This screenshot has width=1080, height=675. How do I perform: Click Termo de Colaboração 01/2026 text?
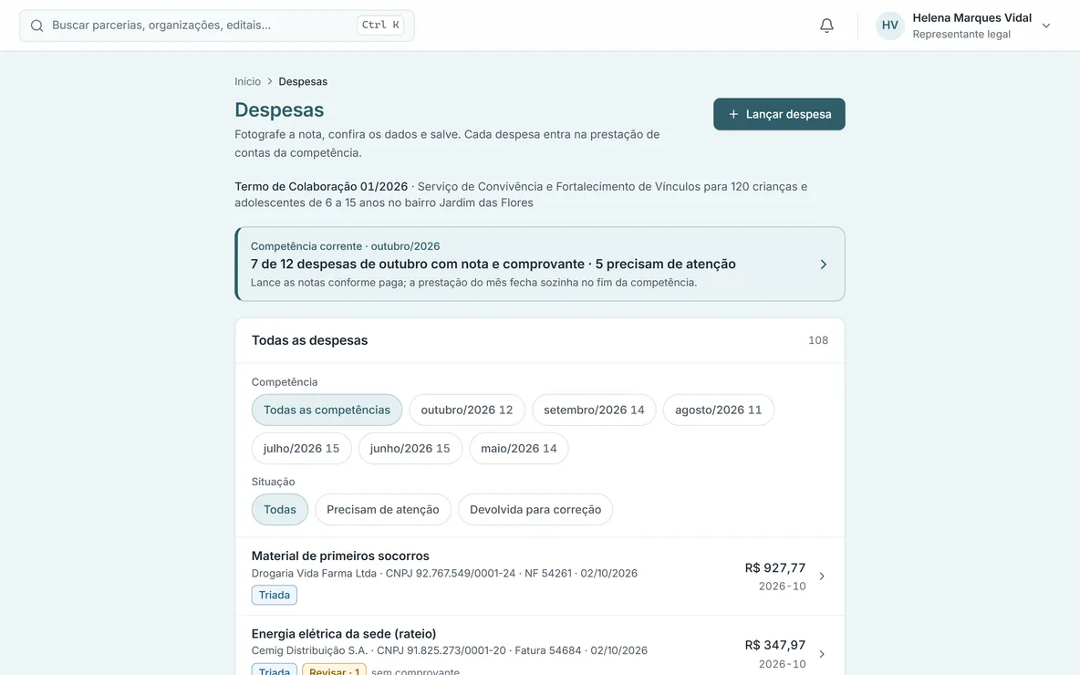[x=321, y=187]
